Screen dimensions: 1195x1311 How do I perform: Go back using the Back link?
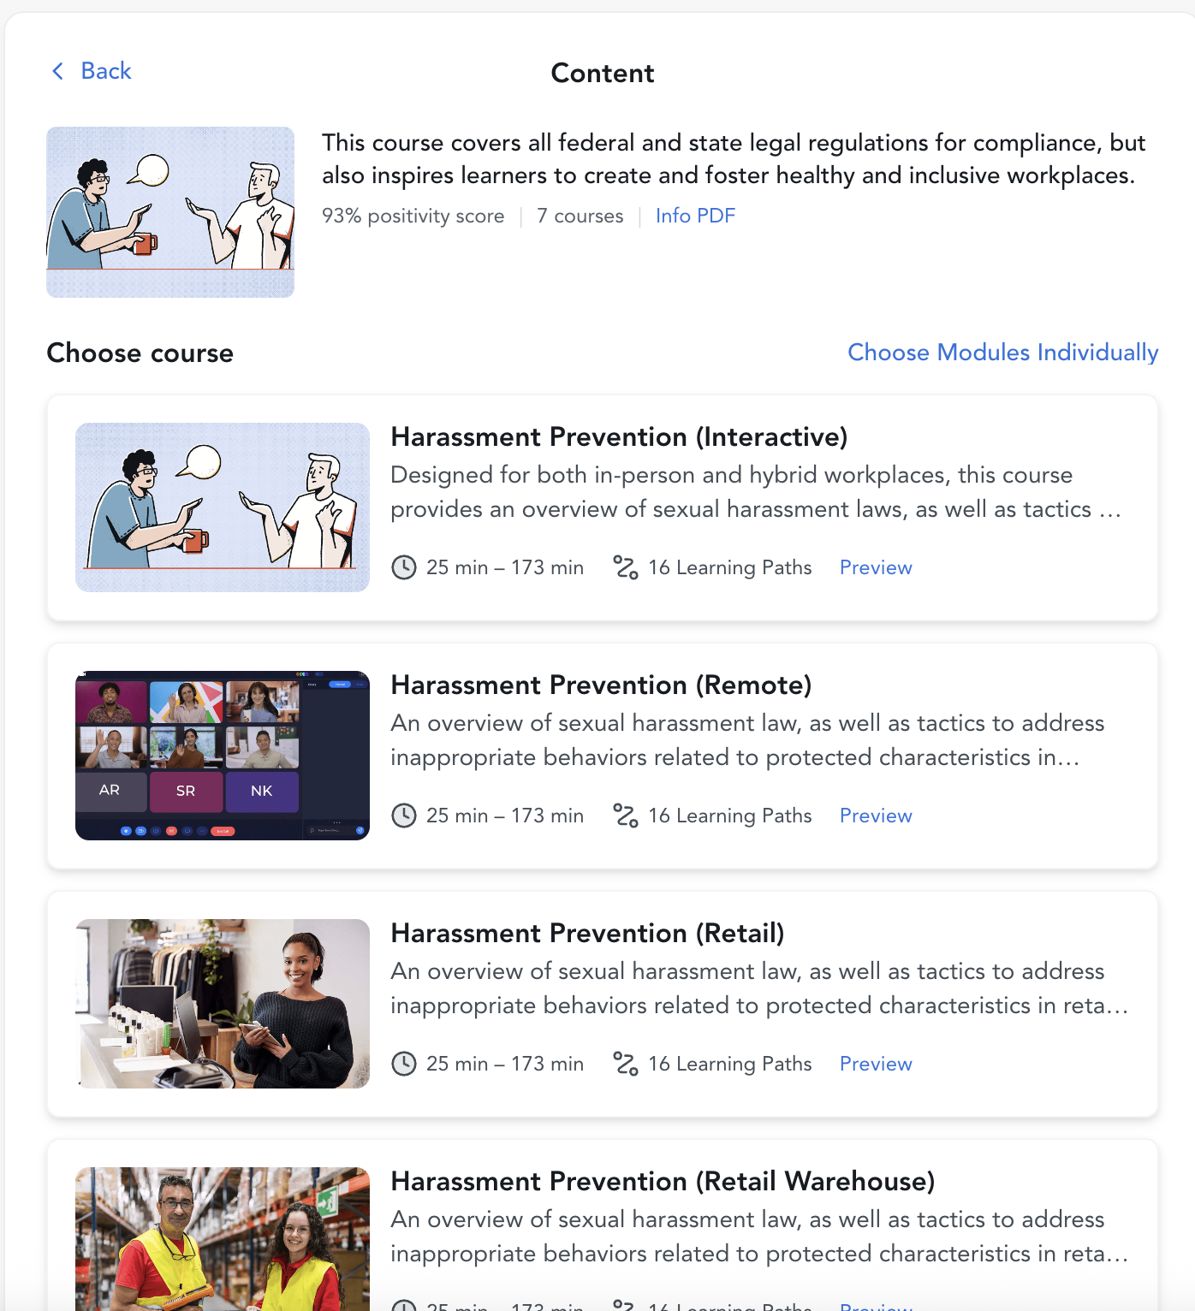(92, 71)
